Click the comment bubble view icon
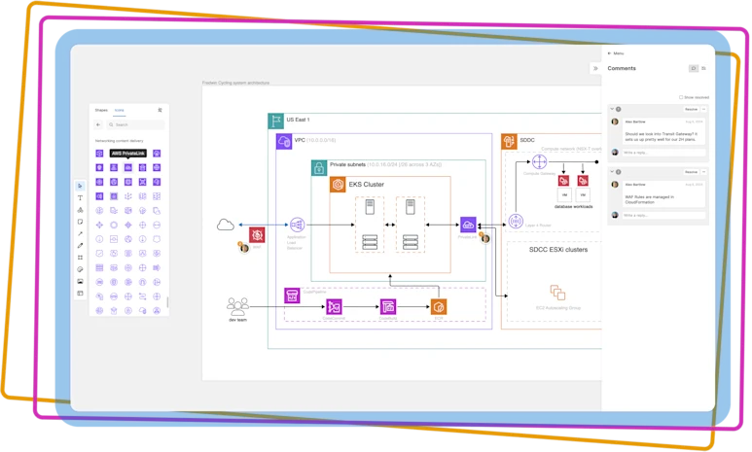This screenshot has width=752, height=452. coord(694,69)
